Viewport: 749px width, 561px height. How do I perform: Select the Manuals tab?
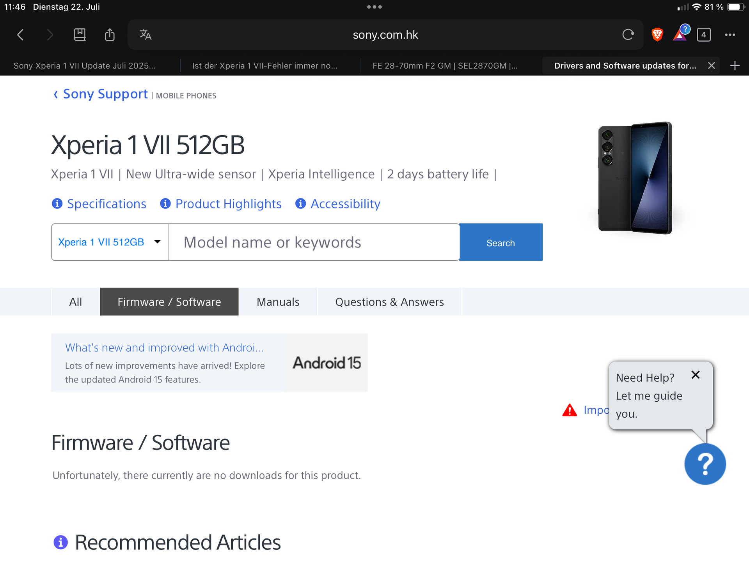coord(278,302)
